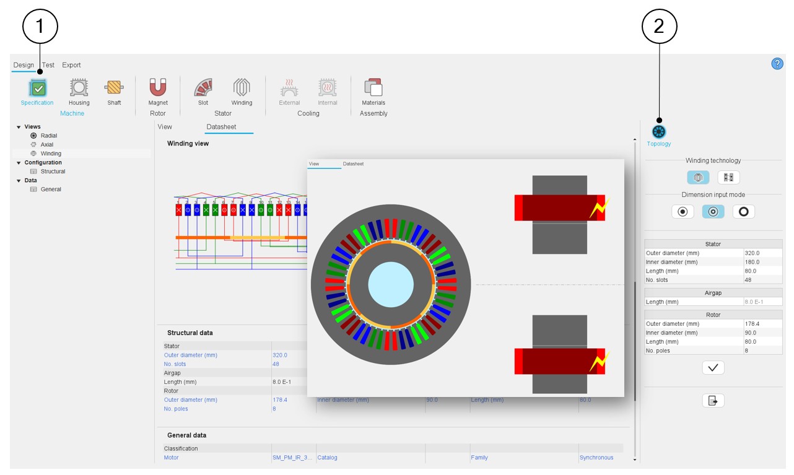
Task: Edit the stator Outer diameter field
Action: [x=762, y=253]
